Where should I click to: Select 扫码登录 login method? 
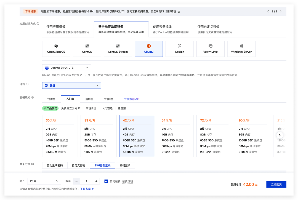click(125, 166)
